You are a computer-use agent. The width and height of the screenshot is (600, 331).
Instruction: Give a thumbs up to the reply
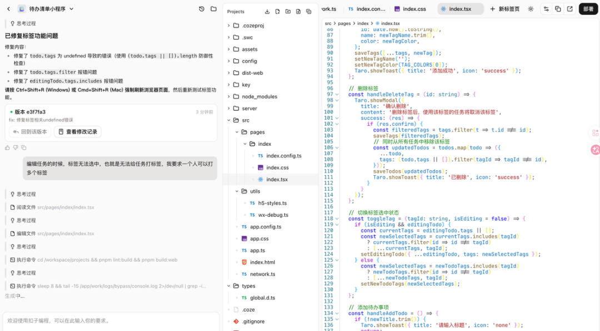tap(7, 147)
